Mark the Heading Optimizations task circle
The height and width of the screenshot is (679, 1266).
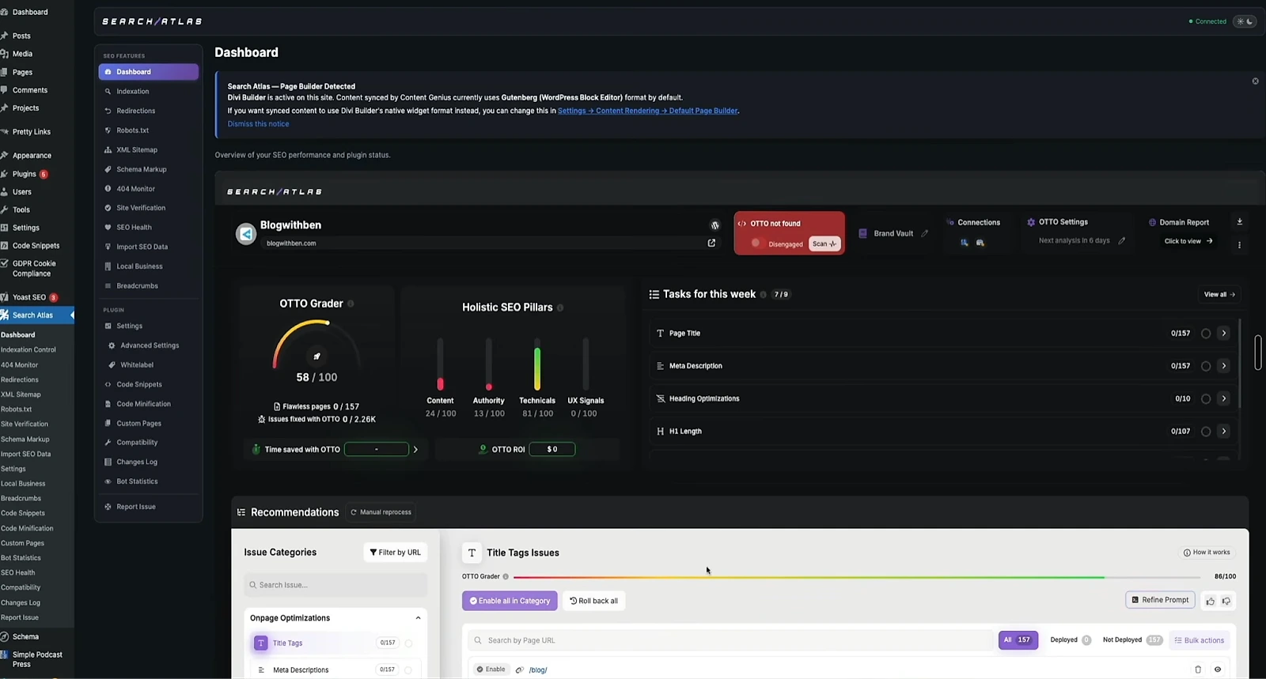[1206, 399]
